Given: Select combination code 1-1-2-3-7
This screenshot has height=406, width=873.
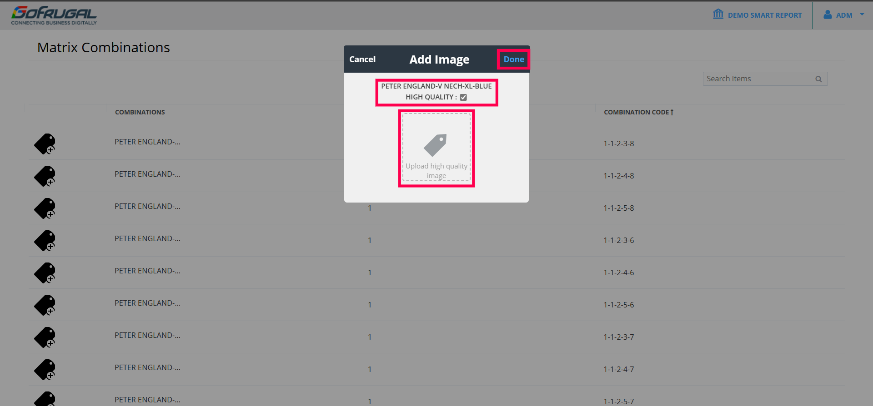Looking at the screenshot, I should [x=619, y=337].
